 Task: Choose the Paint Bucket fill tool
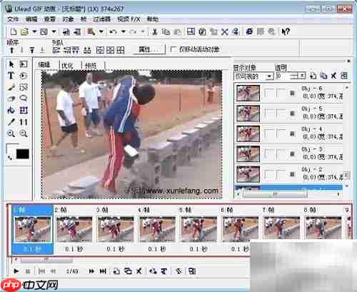click(x=11, y=110)
